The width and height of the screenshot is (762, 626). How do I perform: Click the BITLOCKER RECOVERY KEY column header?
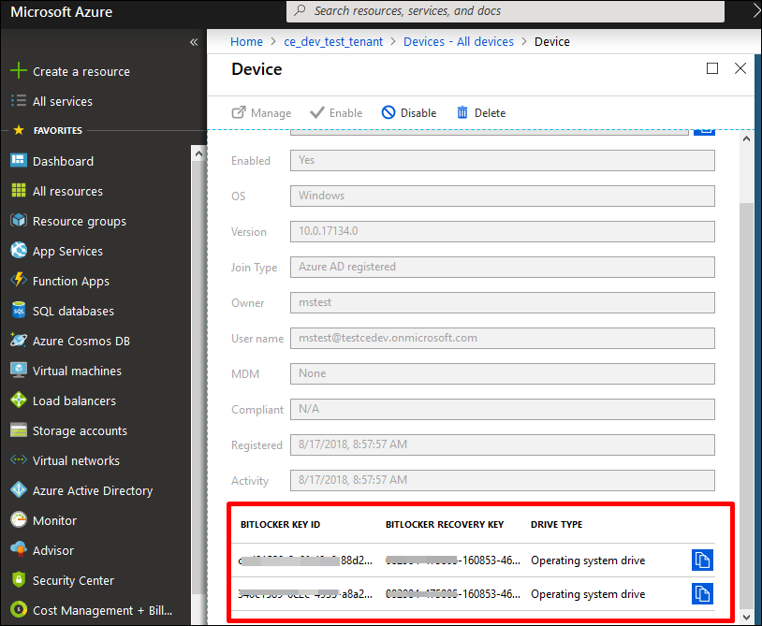pos(445,525)
